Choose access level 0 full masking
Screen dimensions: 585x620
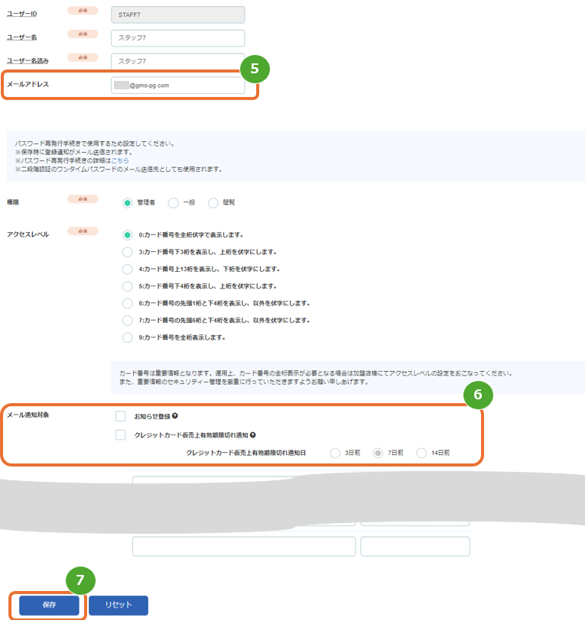pyautogui.click(x=127, y=235)
